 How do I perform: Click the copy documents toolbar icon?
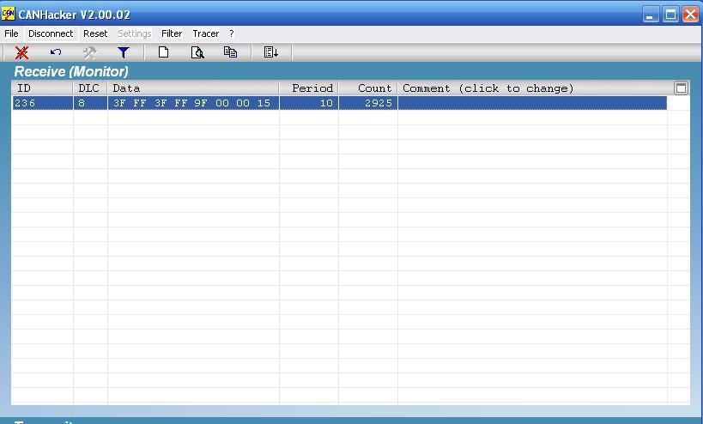230,52
